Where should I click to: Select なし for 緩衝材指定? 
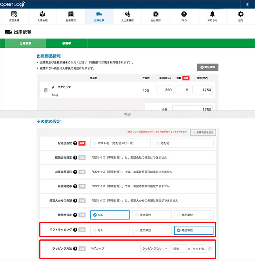point(110,215)
